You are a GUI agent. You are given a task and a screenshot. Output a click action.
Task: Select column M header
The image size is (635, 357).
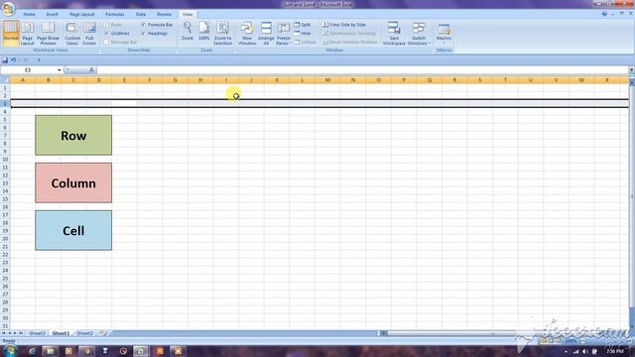click(327, 80)
